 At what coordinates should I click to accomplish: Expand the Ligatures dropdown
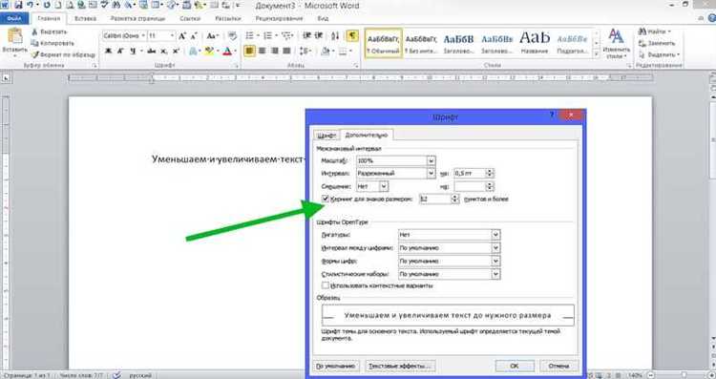(495, 235)
